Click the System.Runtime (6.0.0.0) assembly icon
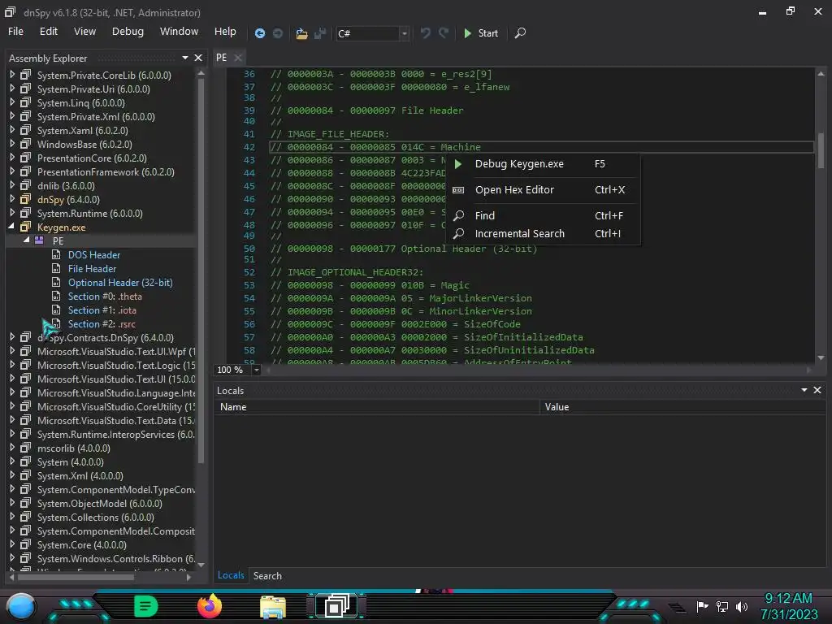Viewport: 832px width, 624px height. (25, 213)
